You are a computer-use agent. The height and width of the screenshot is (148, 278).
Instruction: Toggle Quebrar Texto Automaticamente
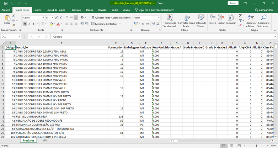(110, 18)
